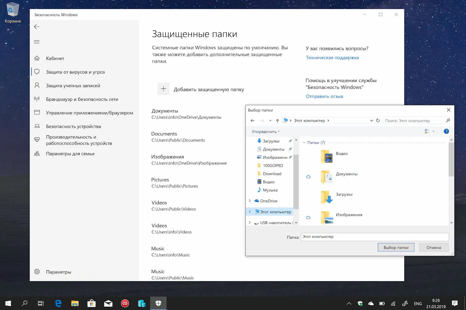
Task: Open the hamburger navigation menu
Action: pyautogui.click(x=36, y=42)
